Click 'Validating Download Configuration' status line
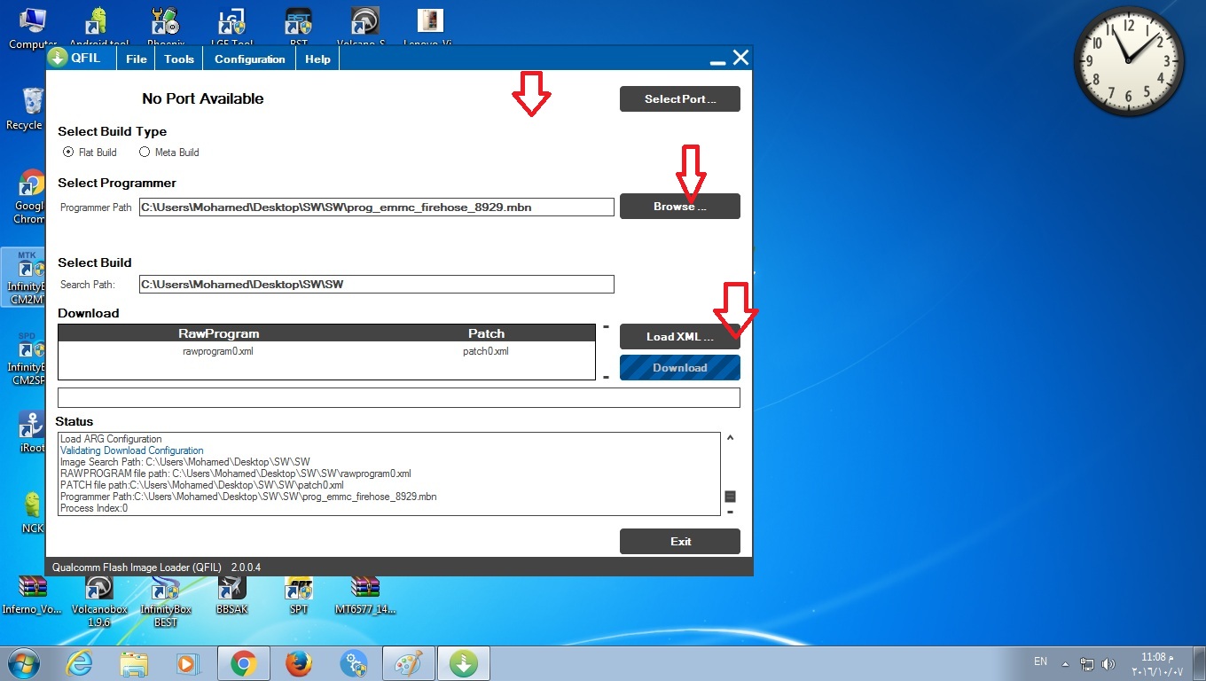The image size is (1206, 681). pyautogui.click(x=132, y=450)
